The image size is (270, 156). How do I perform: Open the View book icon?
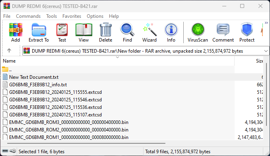84,30
